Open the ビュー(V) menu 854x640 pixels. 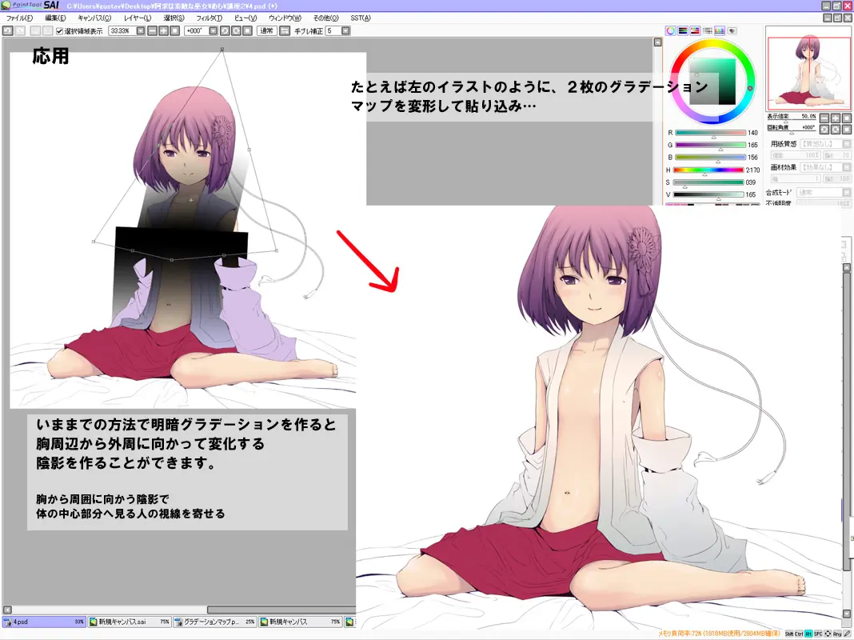[x=245, y=18]
